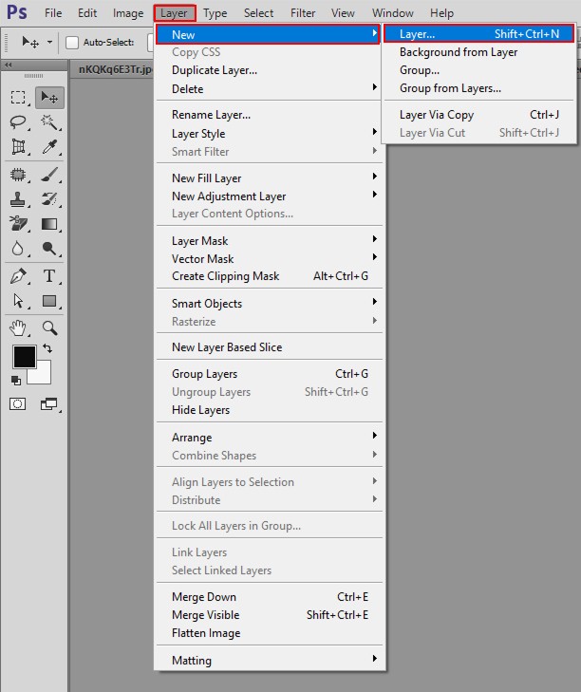Expand the New Adjustment Layer submenu
Image resolution: width=581 pixels, height=692 pixels.
click(x=268, y=196)
